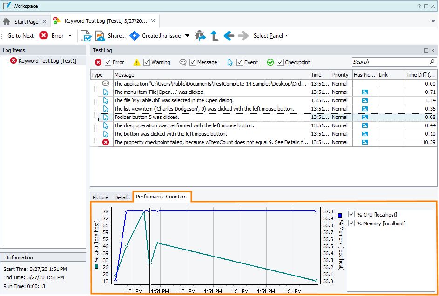This screenshot has width=439, height=296.
Task: Sort by the Time Diff column header
Action: tap(421, 75)
